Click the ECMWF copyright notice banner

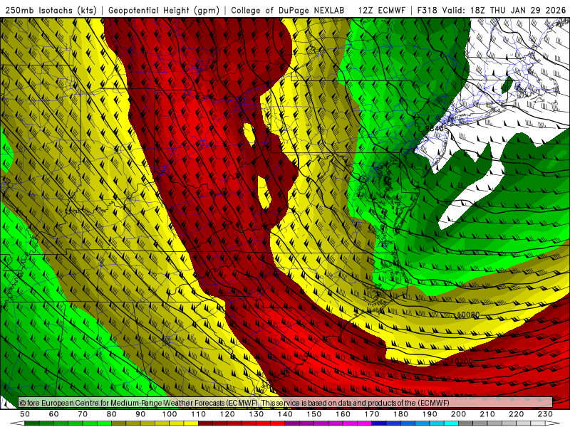(286, 403)
